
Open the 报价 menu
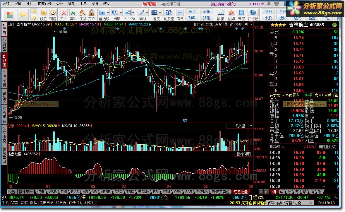[x=18, y=4]
